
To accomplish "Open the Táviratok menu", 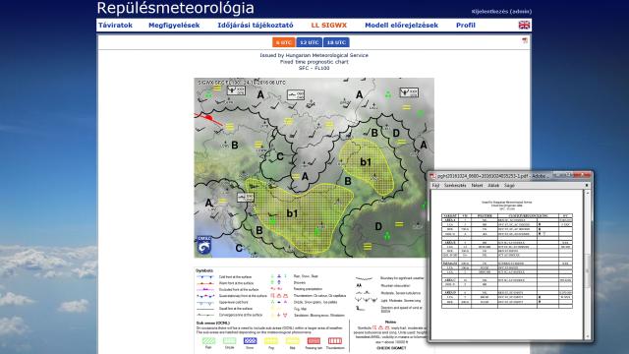I will pyautogui.click(x=116, y=25).
